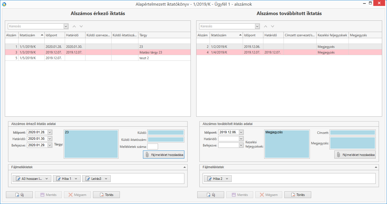Add file attachment in továbbított iktatás adatai panel

355,155
